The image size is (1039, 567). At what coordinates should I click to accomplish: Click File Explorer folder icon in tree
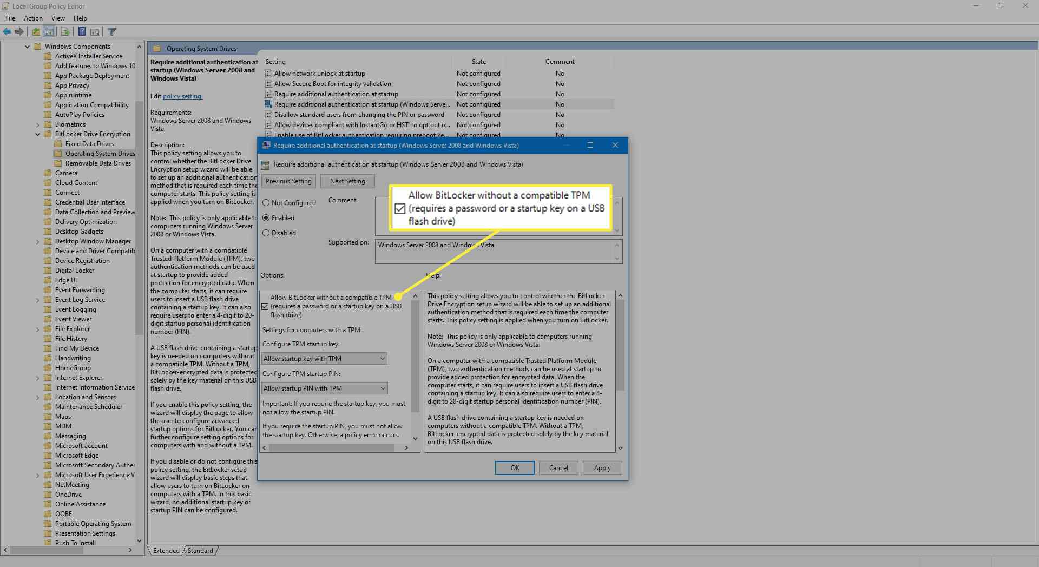pyautogui.click(x=48, y=329)
